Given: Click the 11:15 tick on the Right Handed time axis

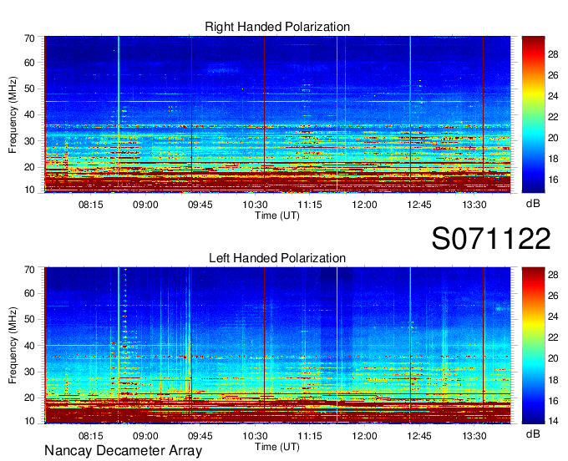Looking at the screenshot, I should (x=309, y=205).
